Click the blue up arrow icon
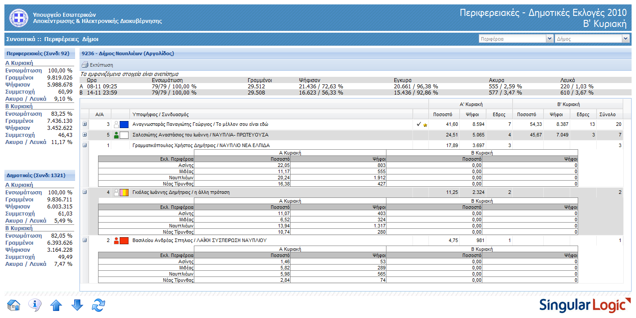636x318 pixels. click(56, 305)
